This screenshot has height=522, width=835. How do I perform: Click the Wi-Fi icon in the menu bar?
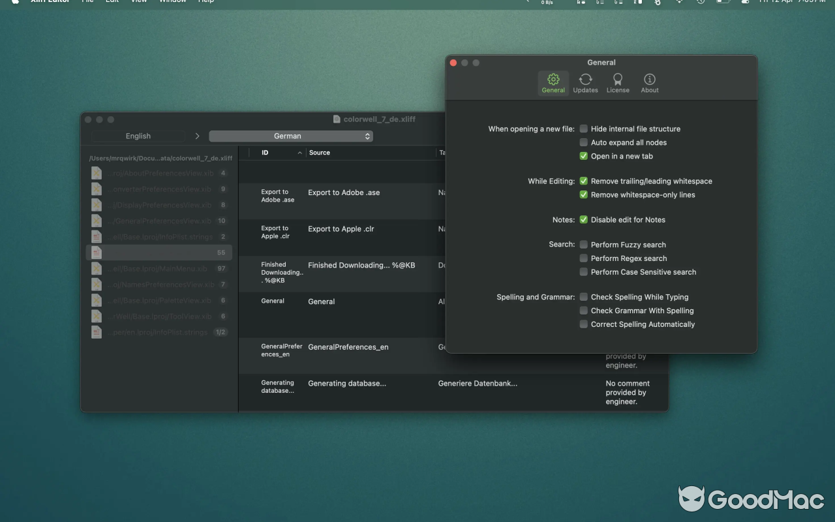[x=678, y=3]
